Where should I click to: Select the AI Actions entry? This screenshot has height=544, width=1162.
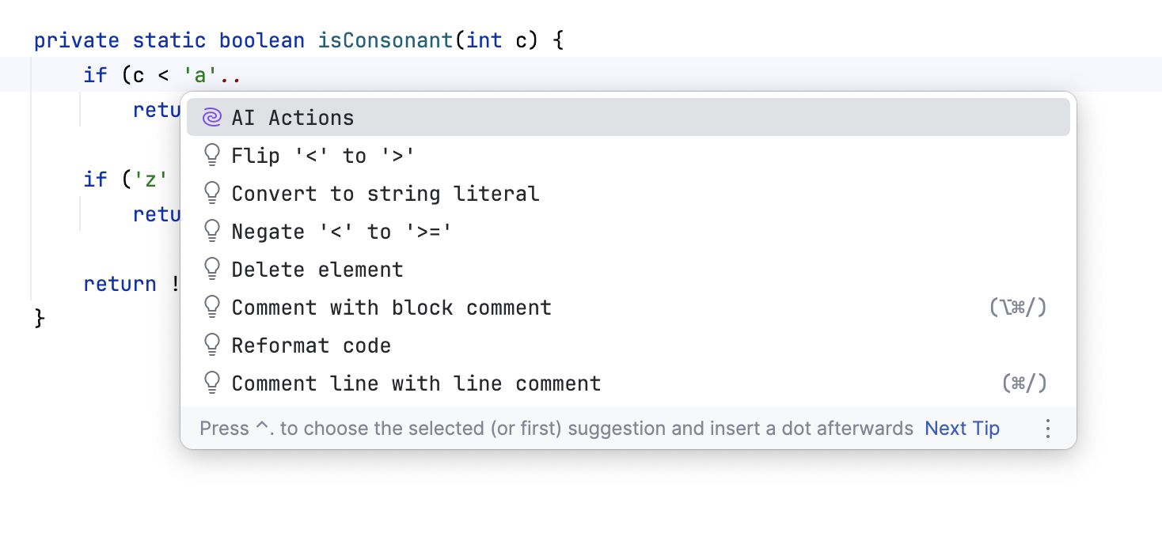(x=292, y=116)
